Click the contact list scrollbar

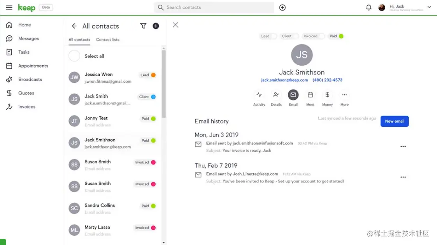click(163, 84)
